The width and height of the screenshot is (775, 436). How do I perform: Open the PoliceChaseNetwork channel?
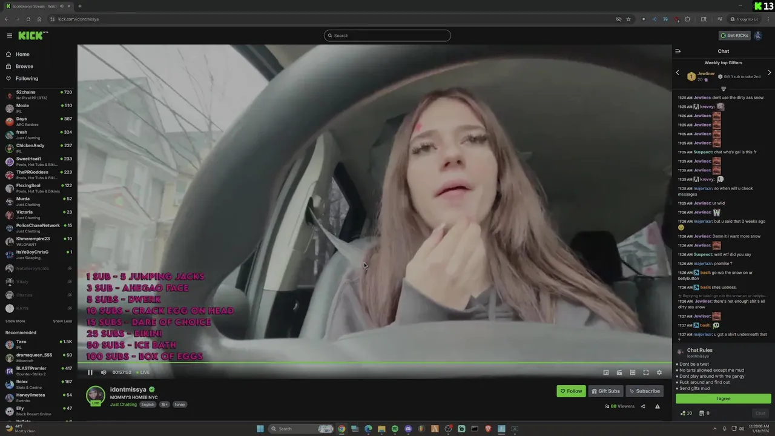(x=39, y=228)
